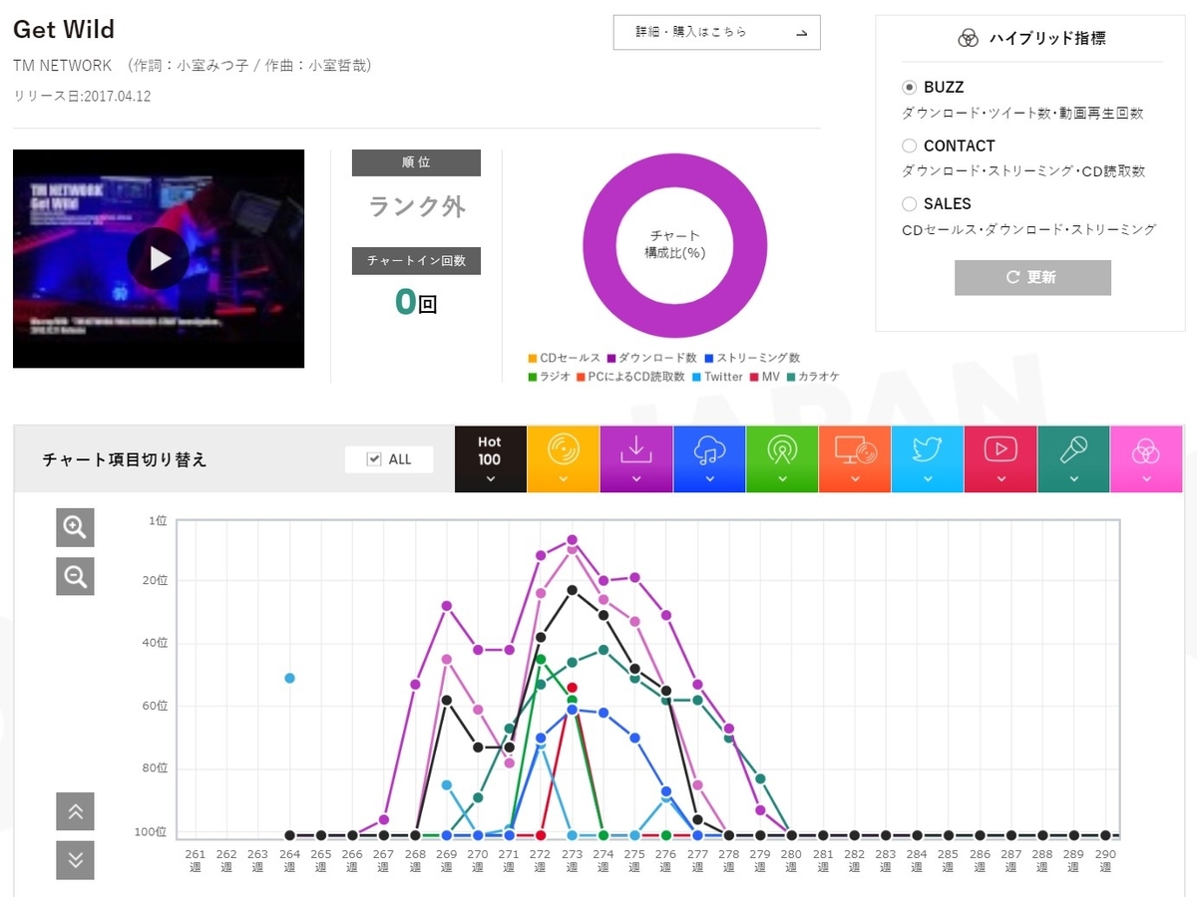This screenshot has height=897, width=1197.
Task: Toggle the ALL checkbox
Action: point(374,458)
